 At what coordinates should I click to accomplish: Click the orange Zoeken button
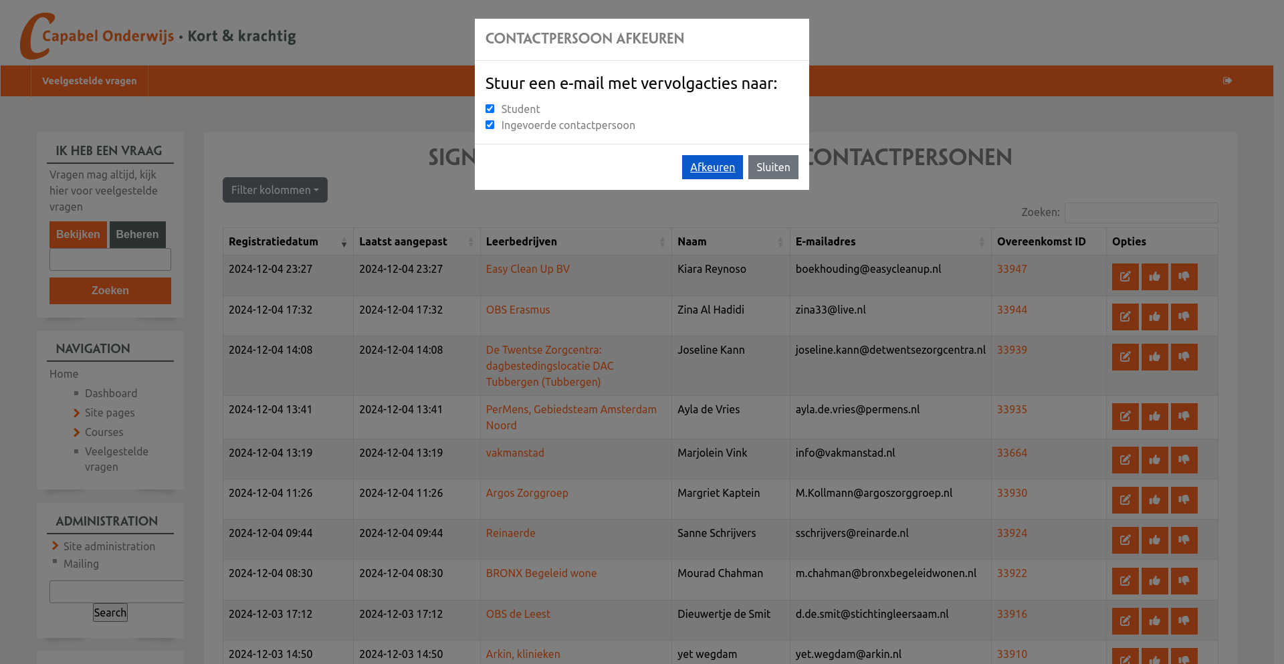[x=110, y=291]
